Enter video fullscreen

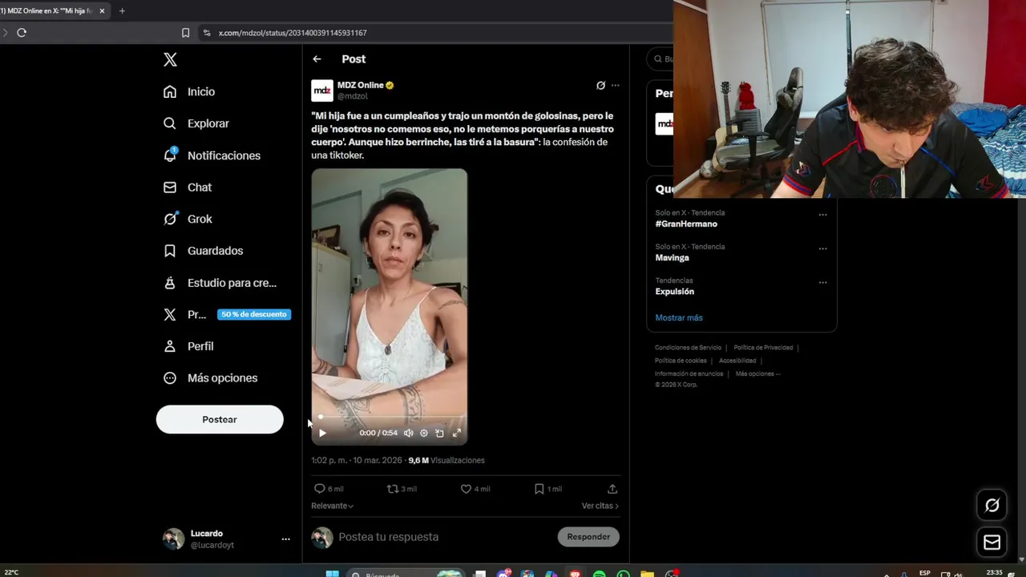tap(457, 433)
